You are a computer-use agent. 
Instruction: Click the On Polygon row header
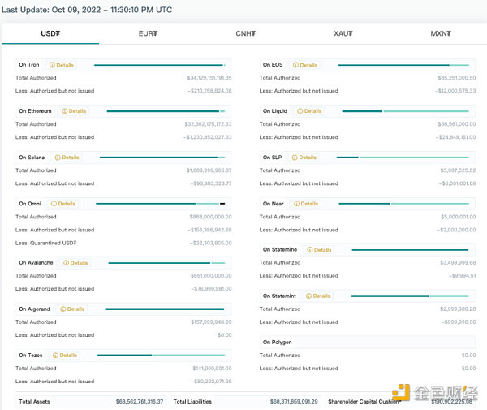click(x=278, y=343)
